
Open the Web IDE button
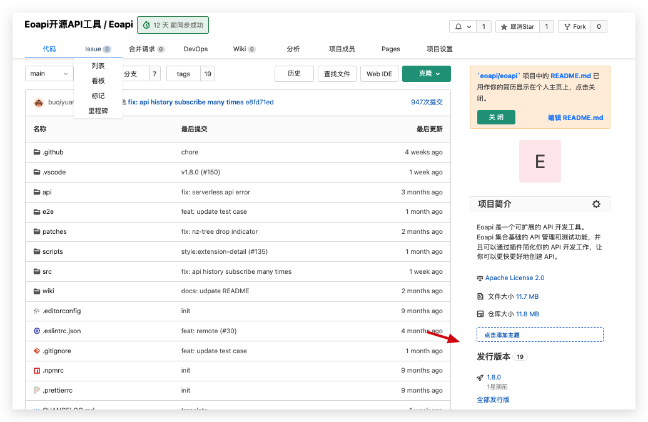[x=379, y=74]
